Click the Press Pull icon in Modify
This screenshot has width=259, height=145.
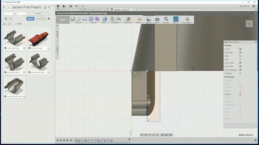click(x=105, y=19)
